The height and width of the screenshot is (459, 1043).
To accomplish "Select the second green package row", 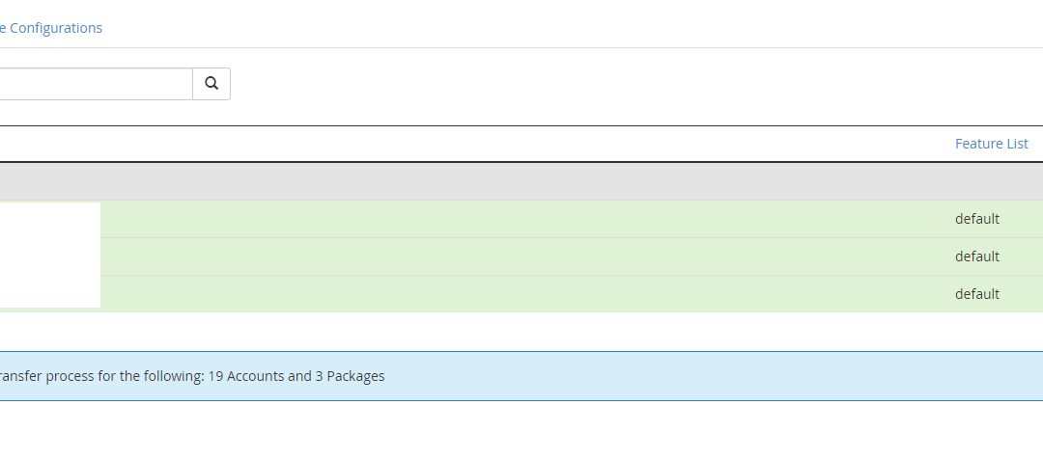I will pos(572,256).
